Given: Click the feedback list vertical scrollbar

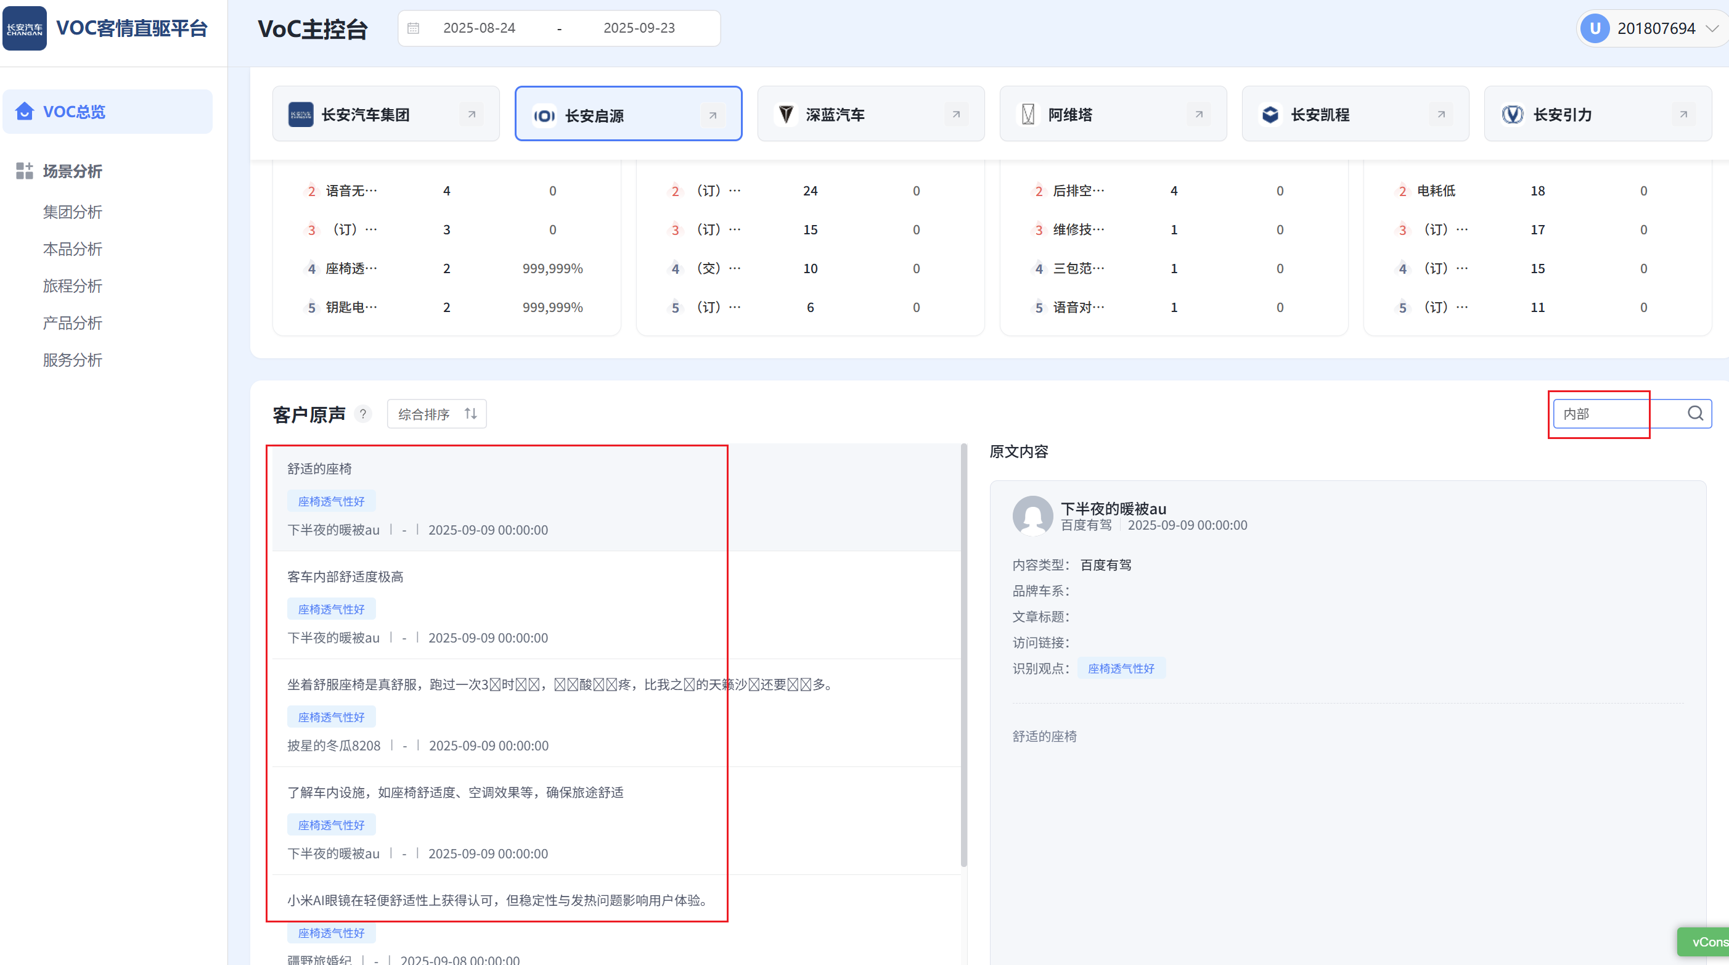Looking at the screenshot, I should point(963,655).
